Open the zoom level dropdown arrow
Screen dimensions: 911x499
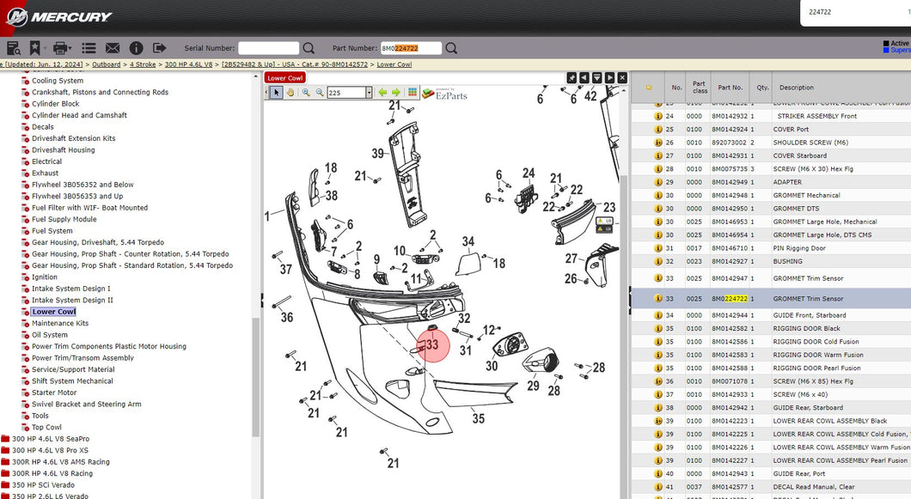tap(369, 93)
